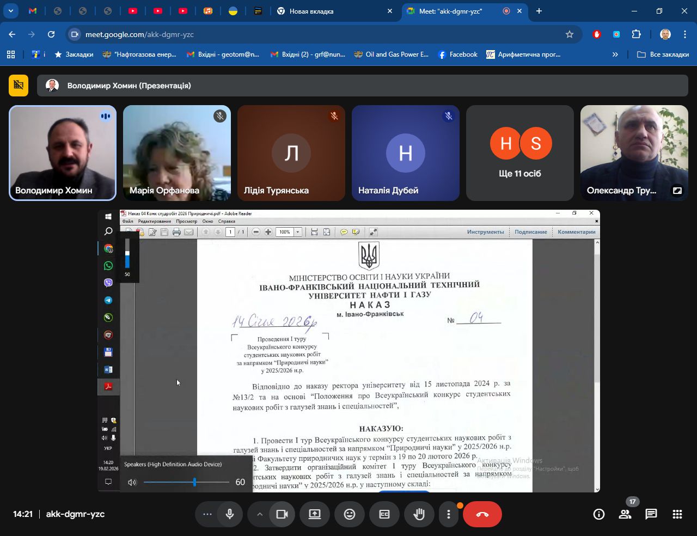Open the in-call chat panel
The height and width of the screenshot is (536, 697).
tap(651, 514)
